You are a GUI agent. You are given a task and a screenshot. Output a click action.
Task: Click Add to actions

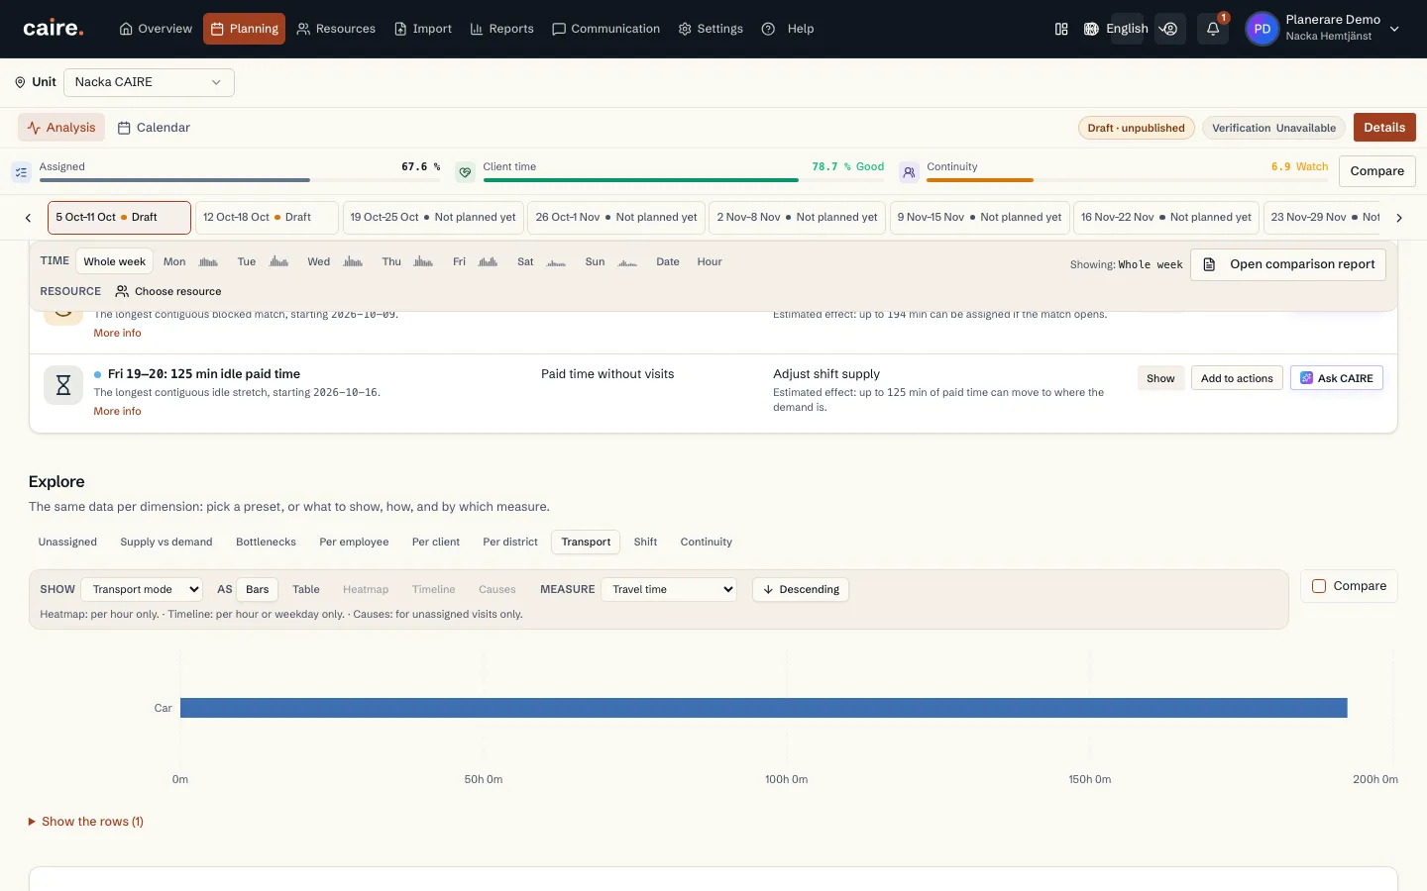coord(1237,378)
